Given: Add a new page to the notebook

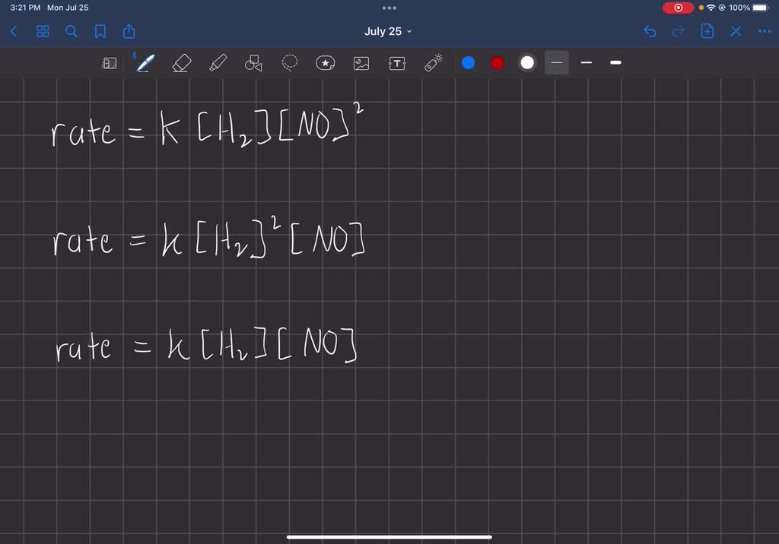Looking at the screenshot, I should (x=707, y=31).
